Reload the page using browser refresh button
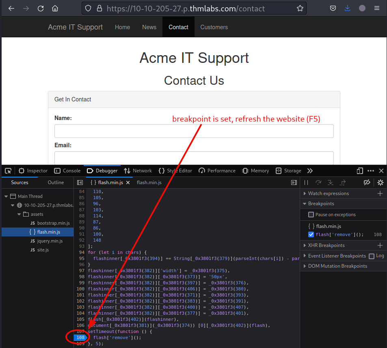The width and height of the screenshot is (387, 348). pyautogui.click(x=41, y=8)
